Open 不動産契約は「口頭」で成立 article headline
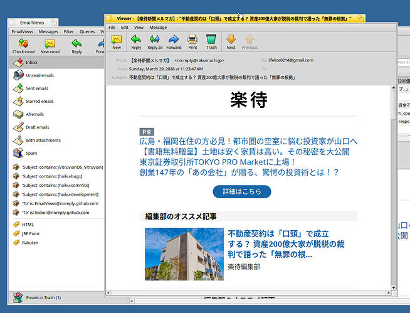 point(286,244)
